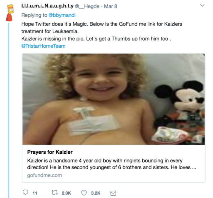Click the Prayers for Kaizler card title
Viewport: 213px width, 198px height.
click(x=50, y=152)
